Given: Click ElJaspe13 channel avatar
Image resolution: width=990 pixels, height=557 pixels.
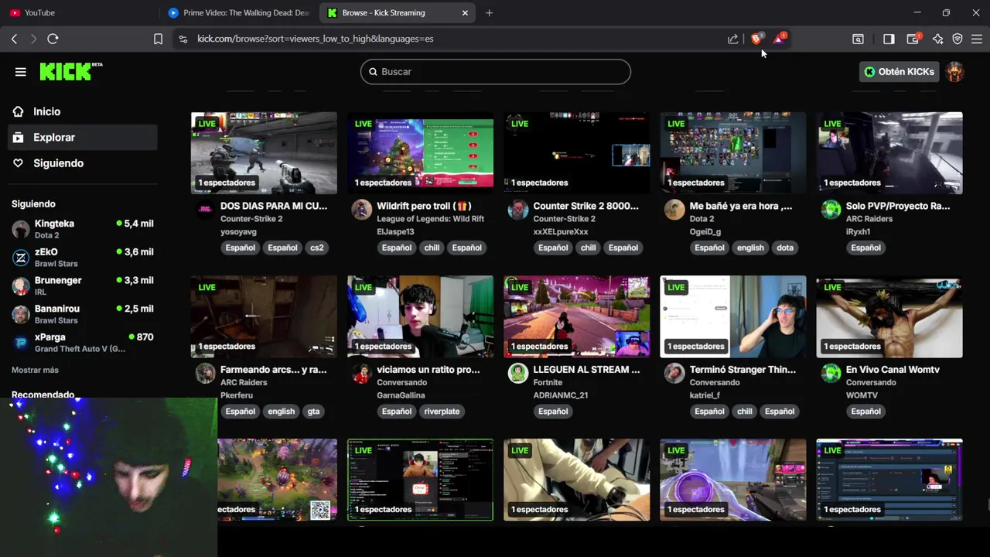Looking at the screenshot, I should pos(361,210).
